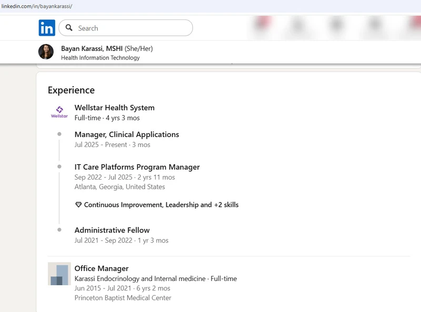This screenshot has height=312, width=421.
Task: Click the Experience section heading
Action: click(x=71, y=90)
